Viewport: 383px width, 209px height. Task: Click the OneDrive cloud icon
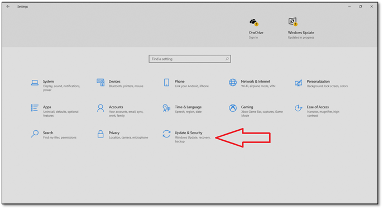coord(254,22)
